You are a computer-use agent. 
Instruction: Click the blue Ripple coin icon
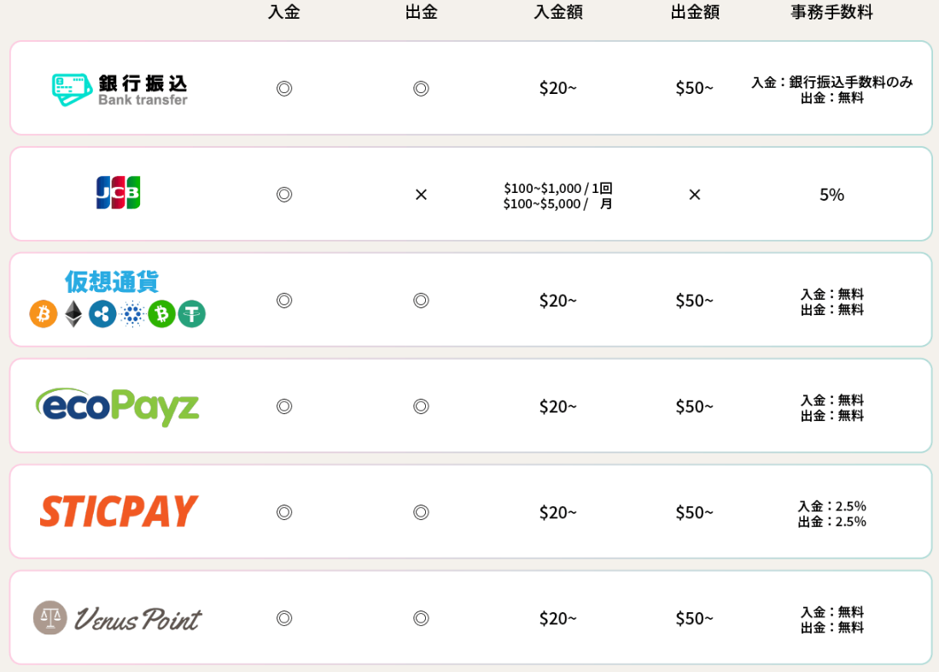coord(102,314)
